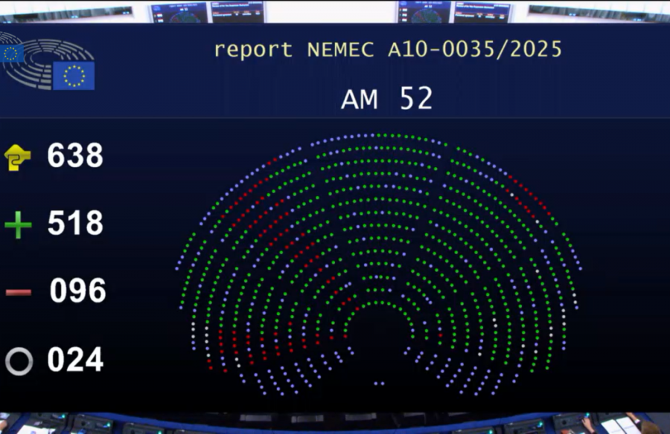Click the first monitor at top left
Viewport: 670px width, 434px height.
[177, 12]
